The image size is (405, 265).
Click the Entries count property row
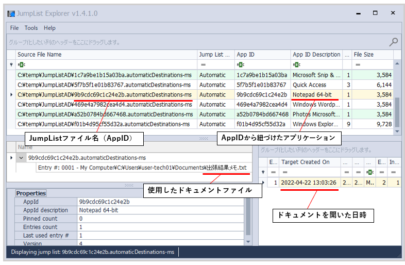point(129,227)
